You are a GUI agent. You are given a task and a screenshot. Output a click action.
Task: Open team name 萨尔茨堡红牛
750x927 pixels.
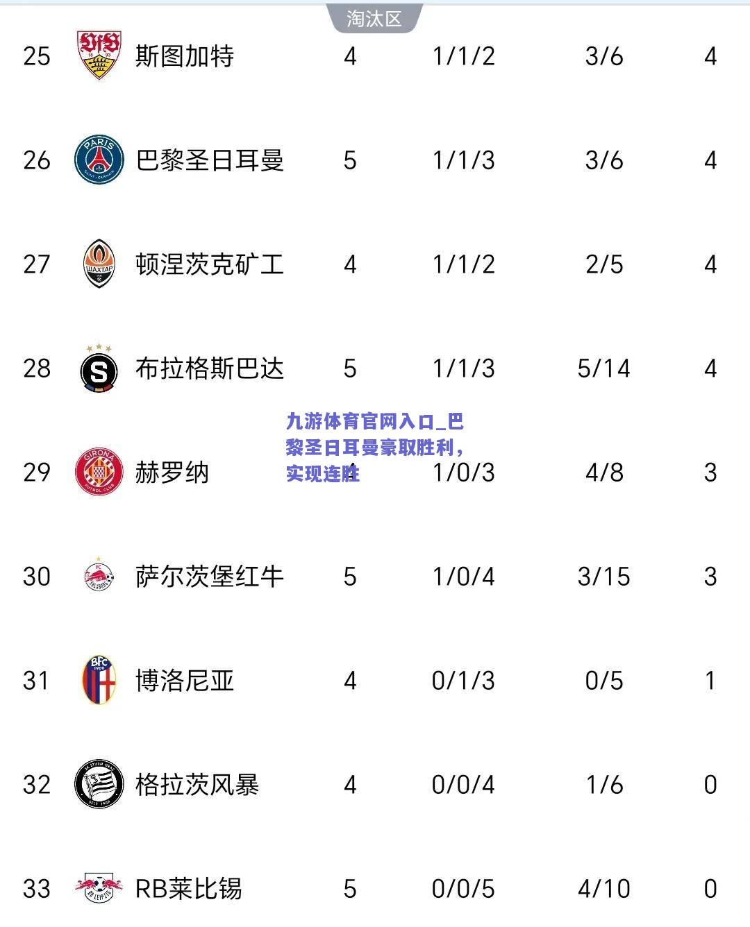pyautogui.click(x=210, y=577)
